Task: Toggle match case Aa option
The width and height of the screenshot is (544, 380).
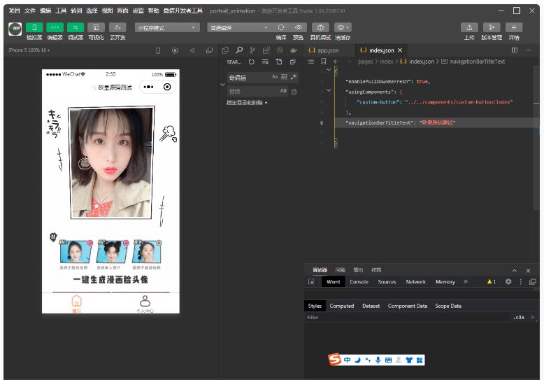Action: click(x=275, y=77)
